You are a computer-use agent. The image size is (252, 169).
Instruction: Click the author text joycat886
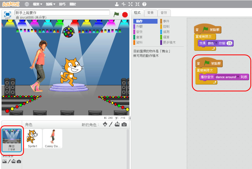(x=27, y=17)
